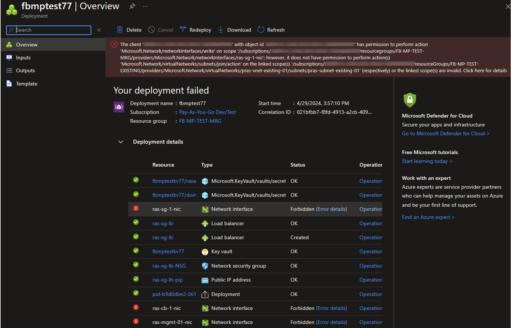Open the Pay-As-You-Go Dev/Test subscription link
This screenshot has width=511, height=328.
pos(207,112)
